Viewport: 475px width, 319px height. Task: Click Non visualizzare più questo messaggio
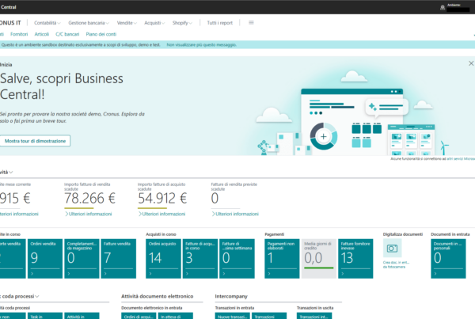201,45
